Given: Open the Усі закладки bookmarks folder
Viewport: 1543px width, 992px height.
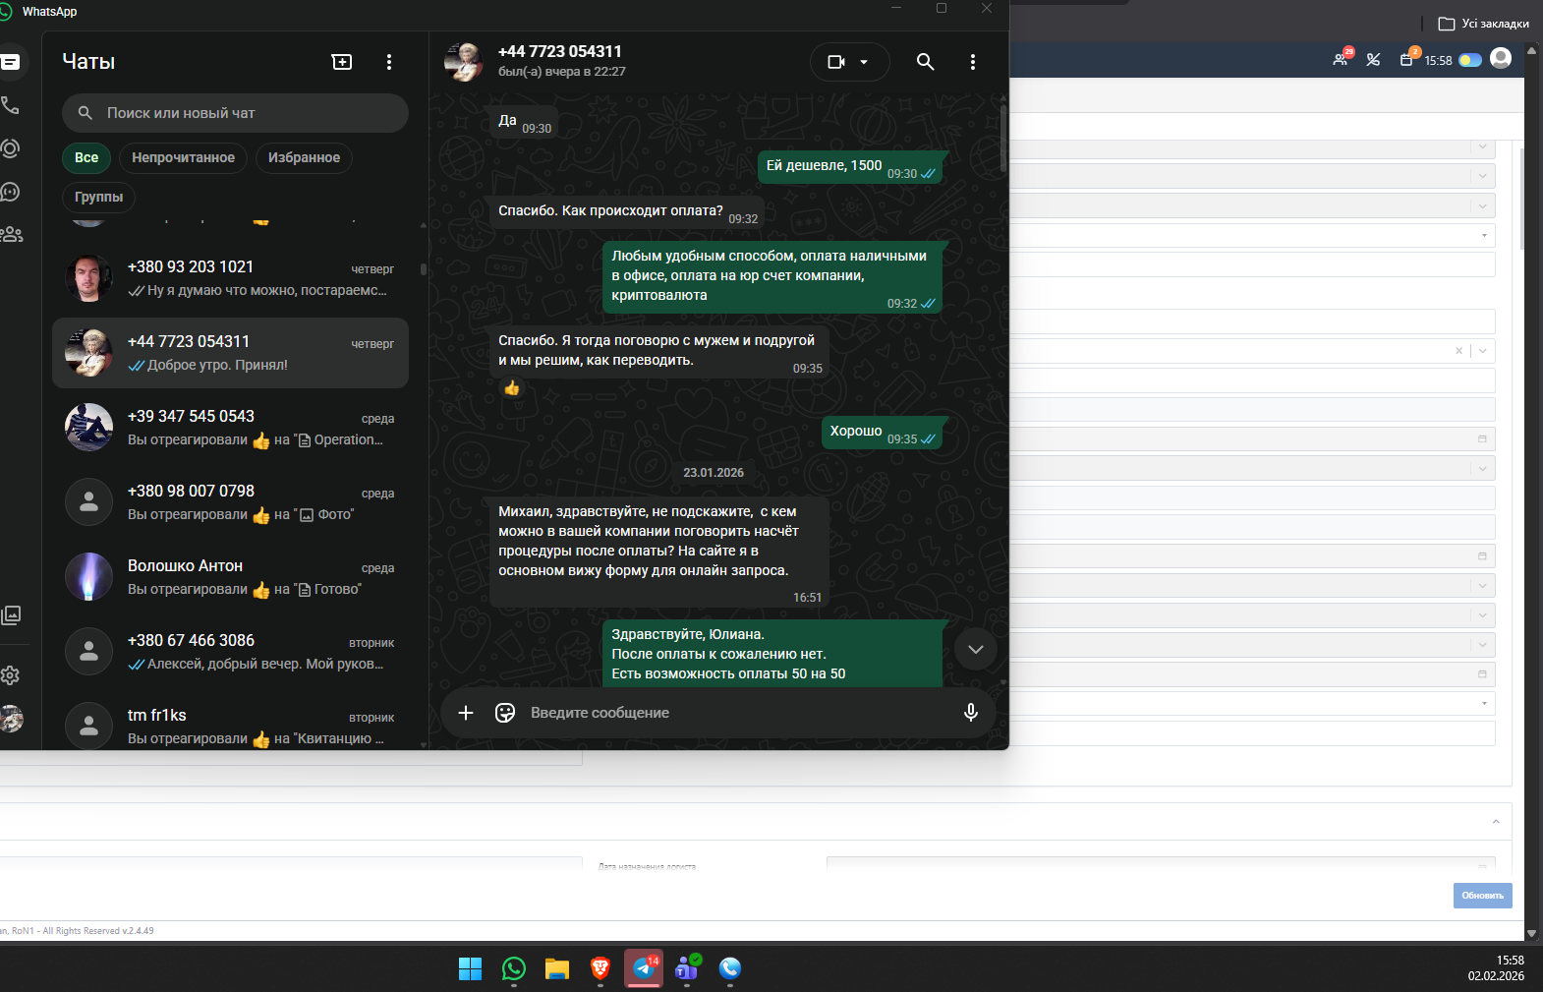Looking at the screenshot, I should coord(1484,24).
